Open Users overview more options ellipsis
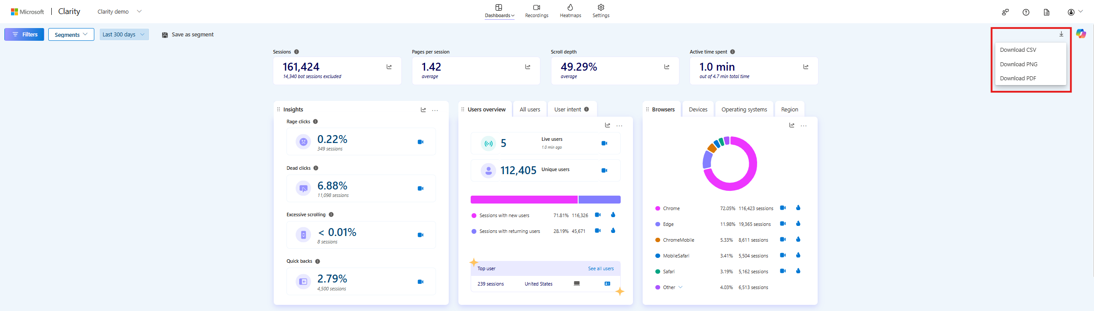This screenshot has width=1094, height=311. pos(619,125)
